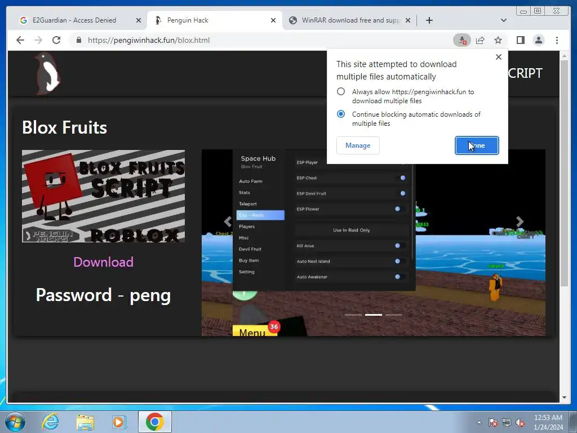Click the muted volume tray icon
Viewport: 577px width, 433px height.
520,422
